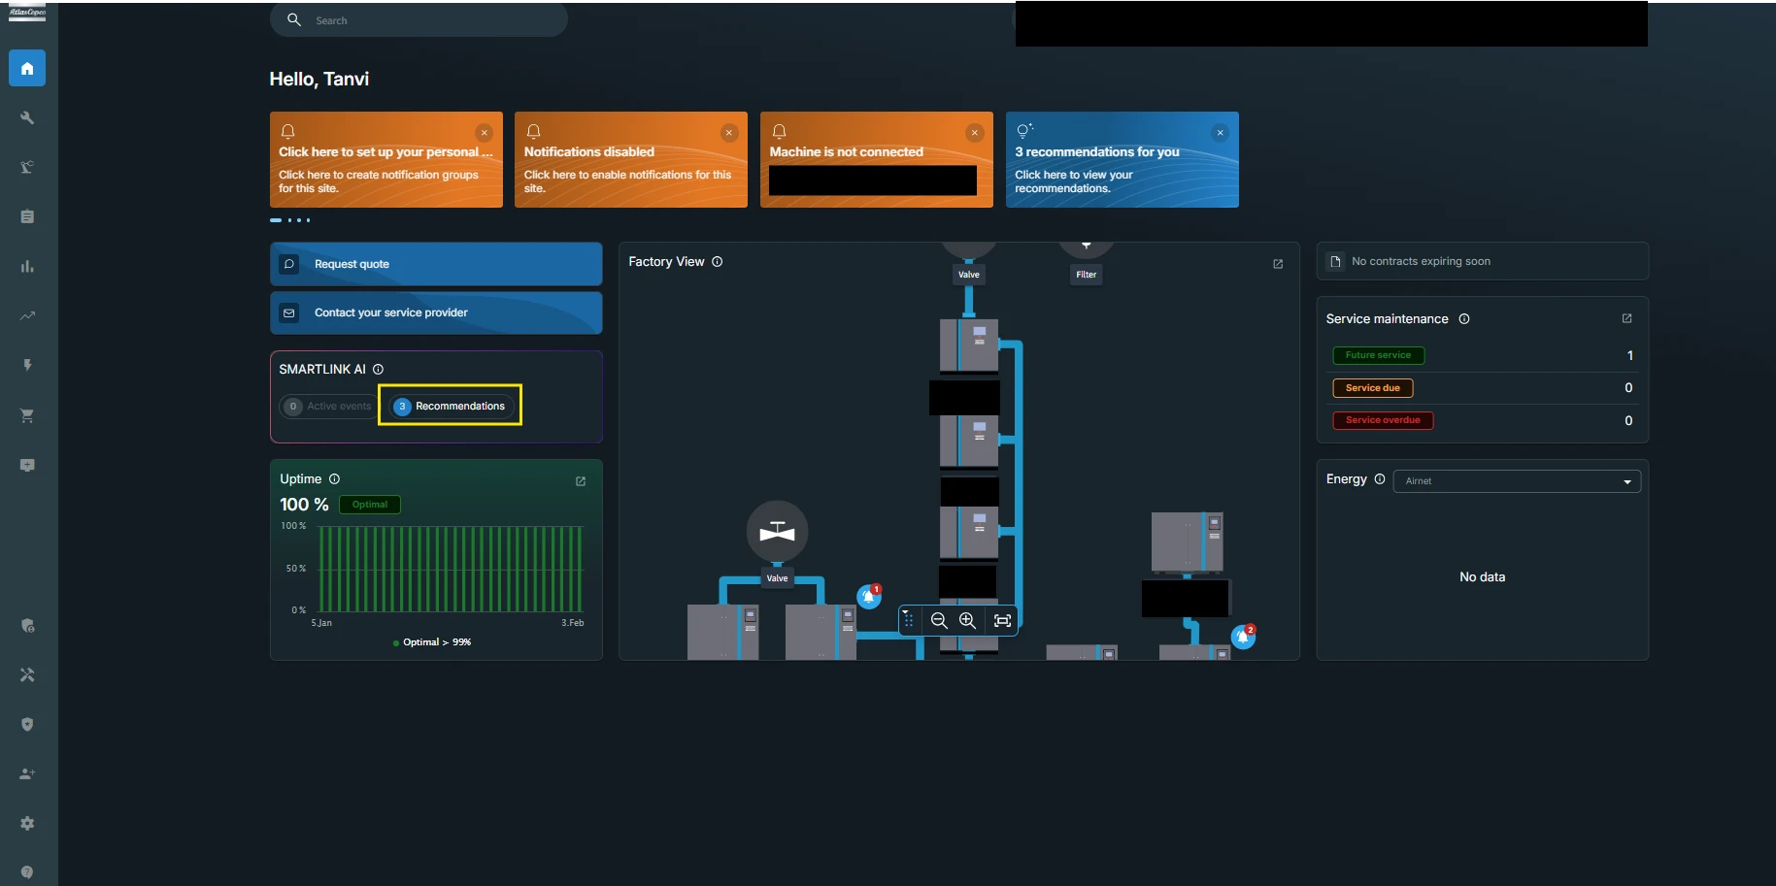Screen dimensions: 1776x886
Task: Click the Future service status tag
Action: point(1378,355)
